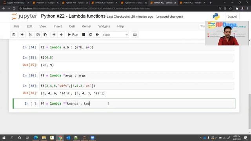Open the Windows notification center

[x=246, y=138]
